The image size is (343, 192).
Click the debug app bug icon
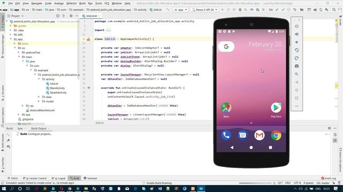tap(240, 10)
